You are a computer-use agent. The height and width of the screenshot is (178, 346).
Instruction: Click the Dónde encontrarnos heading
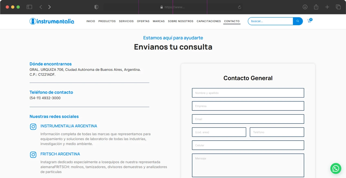tap(50, 64)
